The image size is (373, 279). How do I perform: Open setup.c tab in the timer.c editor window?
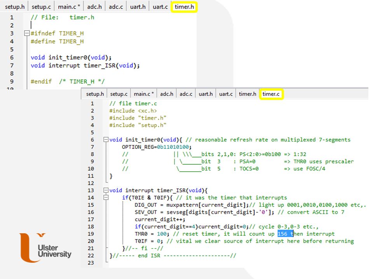119,94
